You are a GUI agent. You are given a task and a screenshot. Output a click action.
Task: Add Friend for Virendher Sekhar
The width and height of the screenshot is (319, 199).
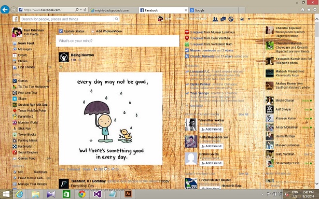211,129
